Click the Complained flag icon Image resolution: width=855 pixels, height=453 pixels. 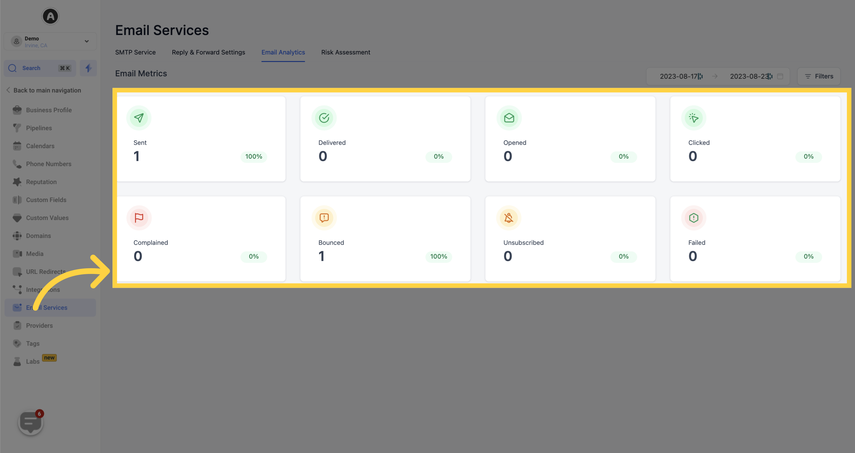point(139,217)
